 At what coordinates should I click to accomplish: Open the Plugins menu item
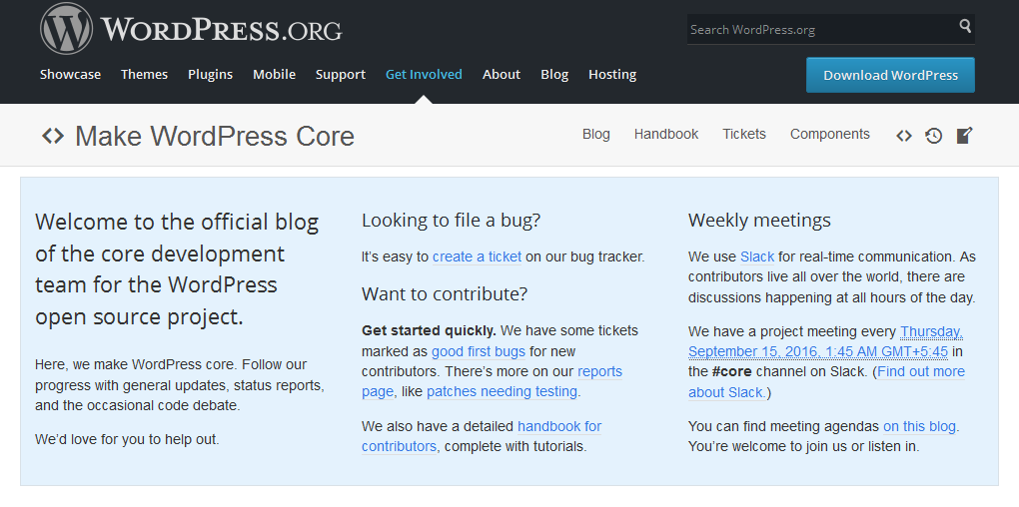(x=210, y=74)
